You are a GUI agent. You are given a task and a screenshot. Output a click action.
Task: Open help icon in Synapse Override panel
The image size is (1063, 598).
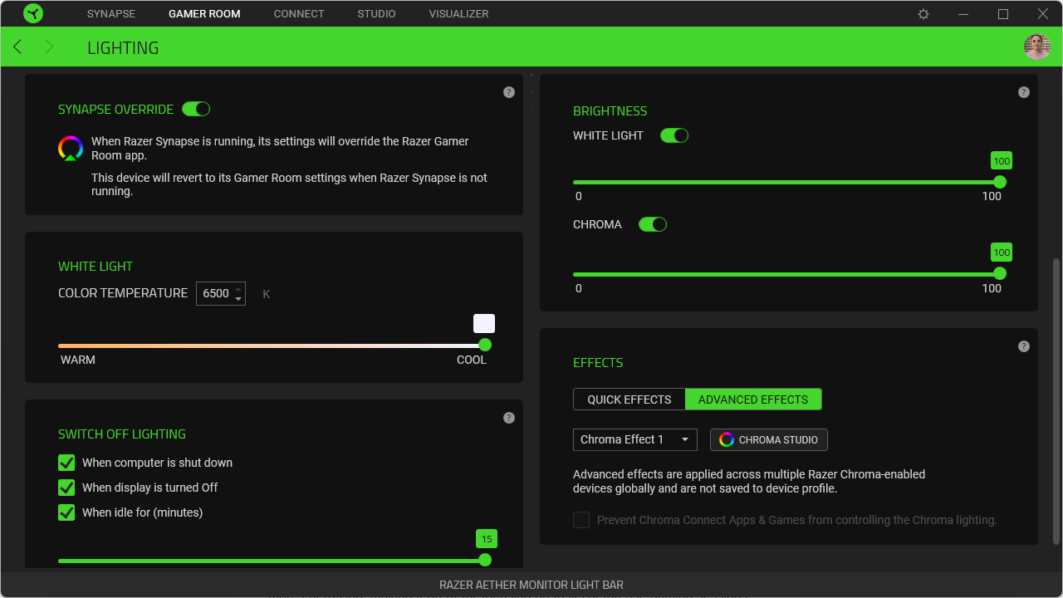(509, 92)
